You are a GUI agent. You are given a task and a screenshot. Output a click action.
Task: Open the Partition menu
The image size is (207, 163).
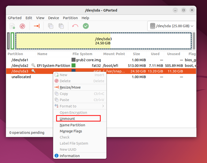(70, 18)
